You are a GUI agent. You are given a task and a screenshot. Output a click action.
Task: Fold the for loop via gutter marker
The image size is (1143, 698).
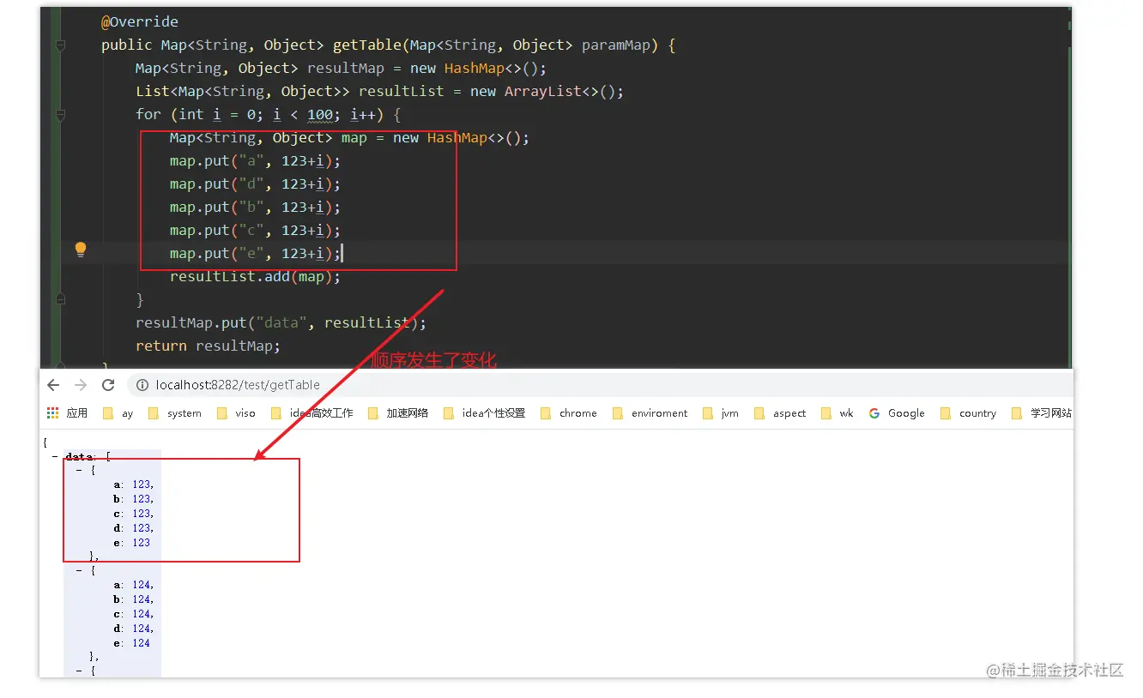[60, 114]
